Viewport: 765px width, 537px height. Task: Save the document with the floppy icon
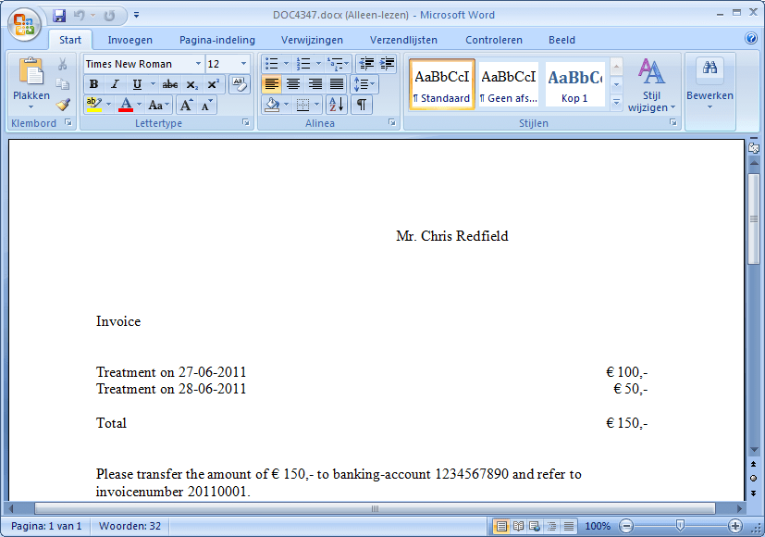(x=59, y=16)
